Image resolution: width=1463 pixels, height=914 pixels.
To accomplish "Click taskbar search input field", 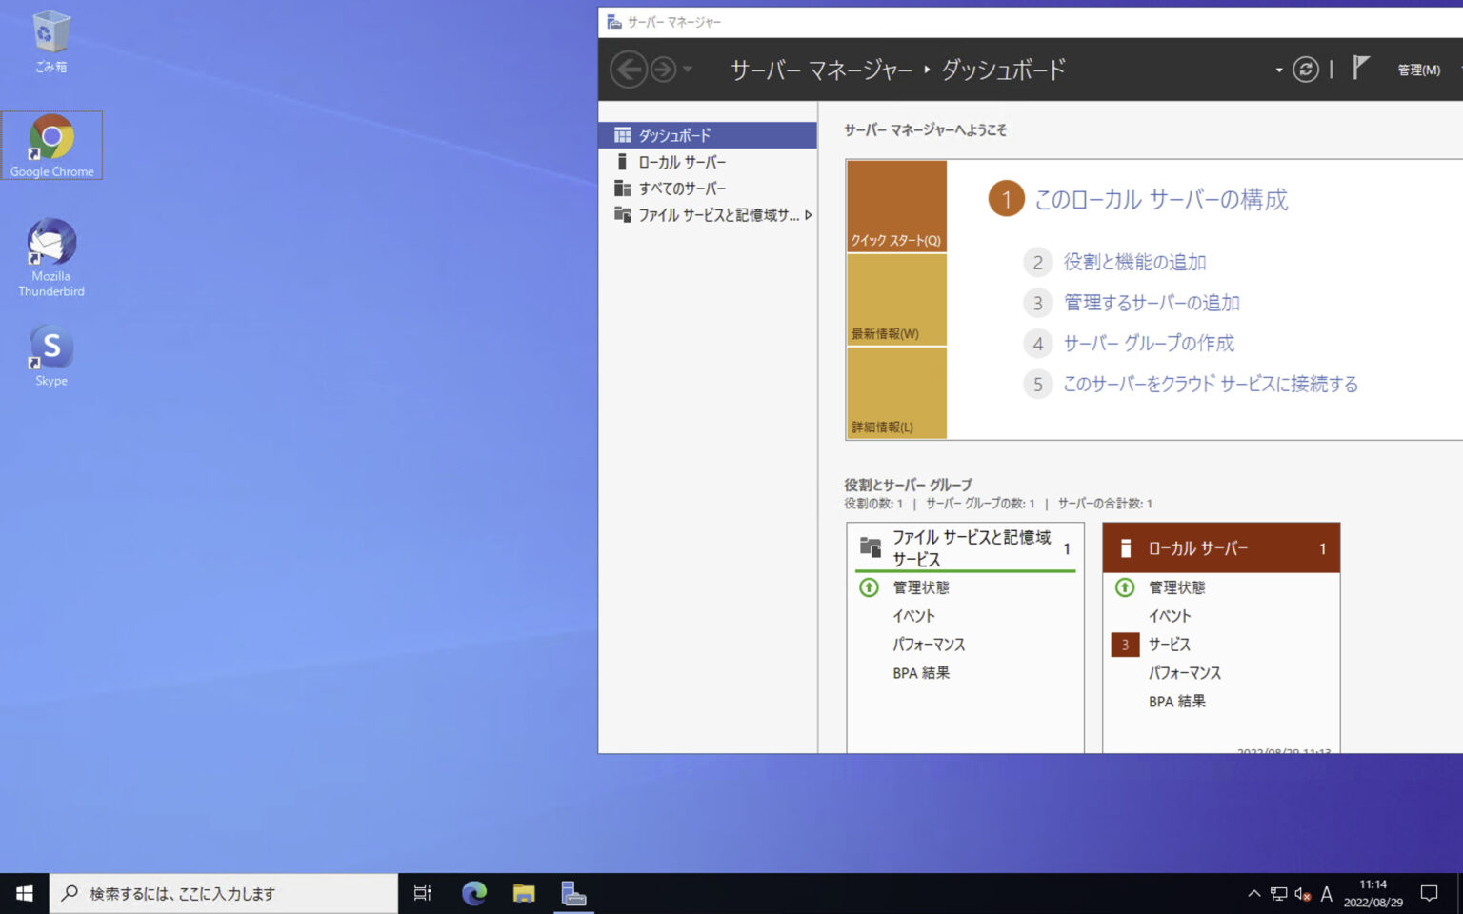I will tap(224, 893).
